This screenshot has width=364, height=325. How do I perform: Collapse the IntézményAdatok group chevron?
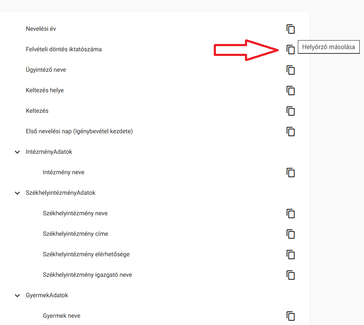(x=17, y=152)
